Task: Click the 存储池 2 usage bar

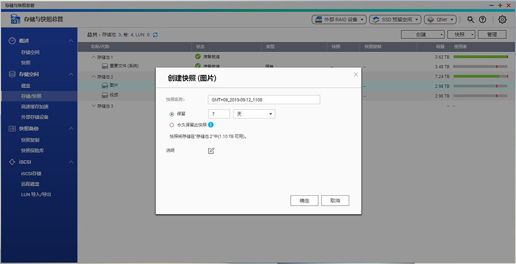Action: pyautogui.click(x=481, y=76)
